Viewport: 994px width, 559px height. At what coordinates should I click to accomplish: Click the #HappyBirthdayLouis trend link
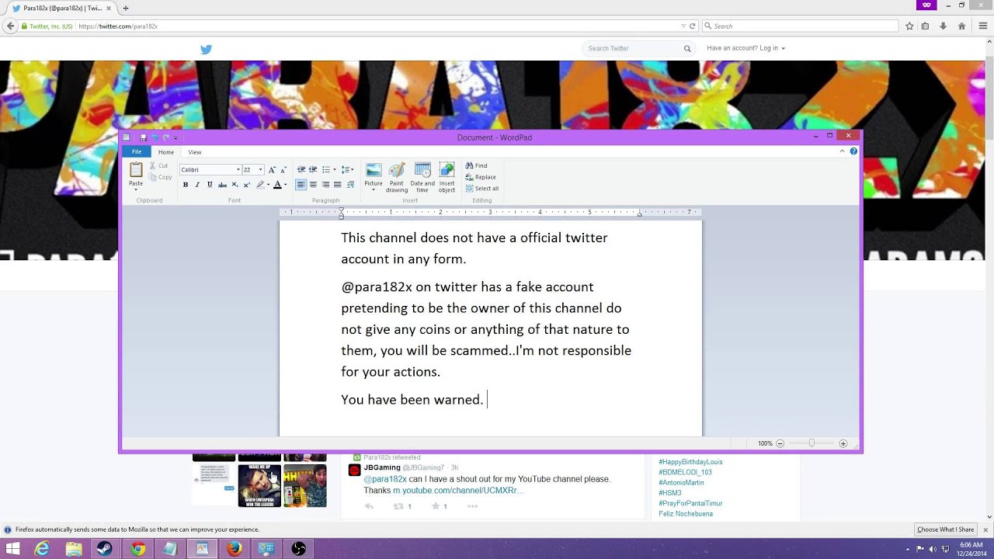690,462
